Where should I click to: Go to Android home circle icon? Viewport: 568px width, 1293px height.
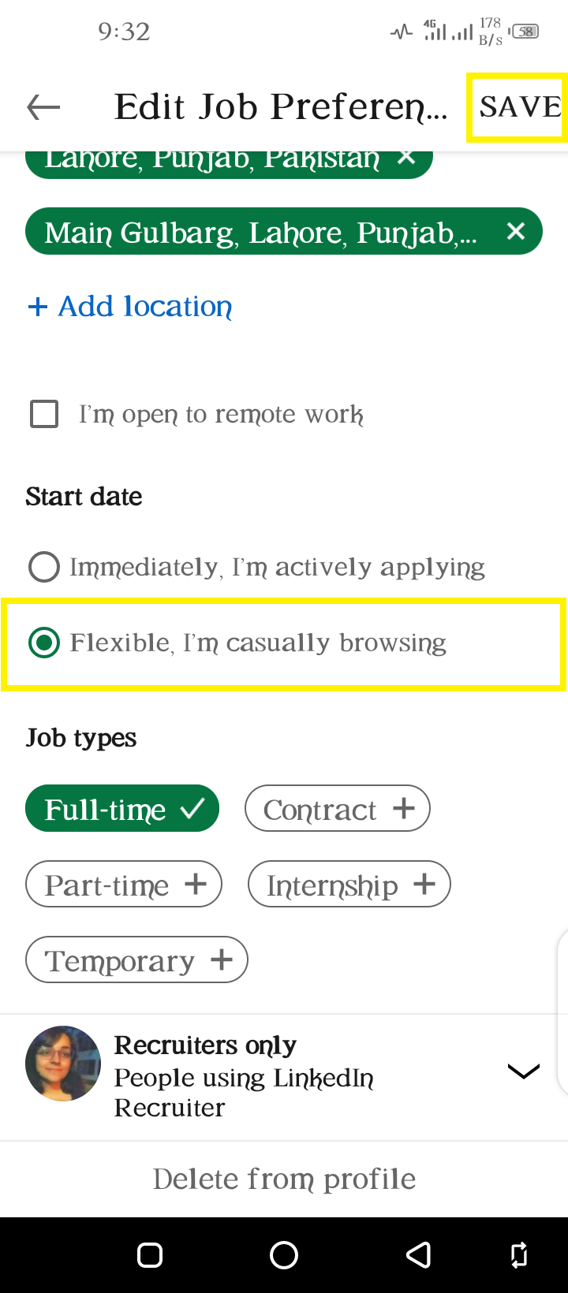[284, 1255]
